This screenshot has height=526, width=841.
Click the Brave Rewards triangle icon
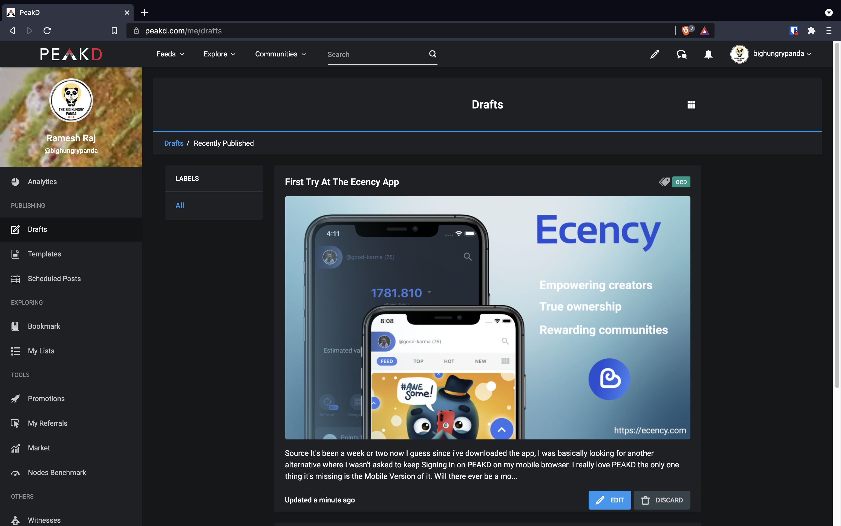pos(704,31)
